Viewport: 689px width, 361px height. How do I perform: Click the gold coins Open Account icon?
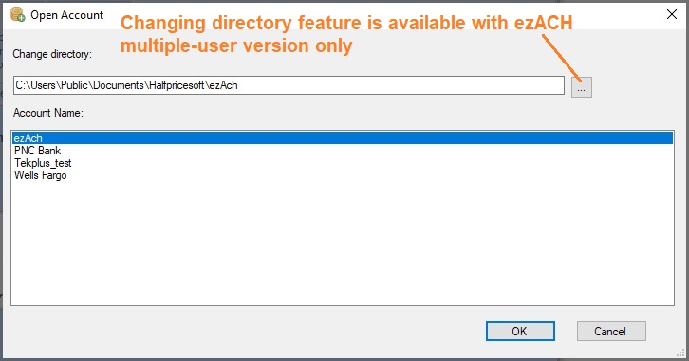pyautogui.click(x=18, y=14)
